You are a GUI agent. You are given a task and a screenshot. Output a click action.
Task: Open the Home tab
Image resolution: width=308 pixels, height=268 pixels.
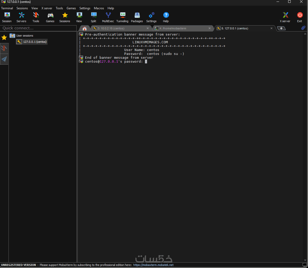[84, 28]
